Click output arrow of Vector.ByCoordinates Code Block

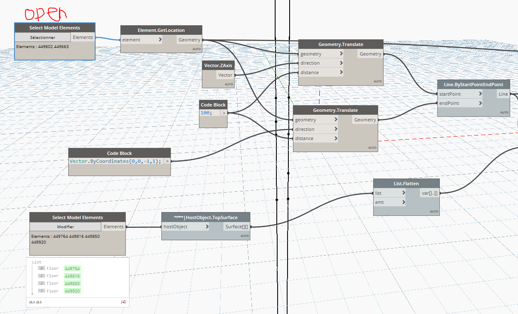[167, 161]
